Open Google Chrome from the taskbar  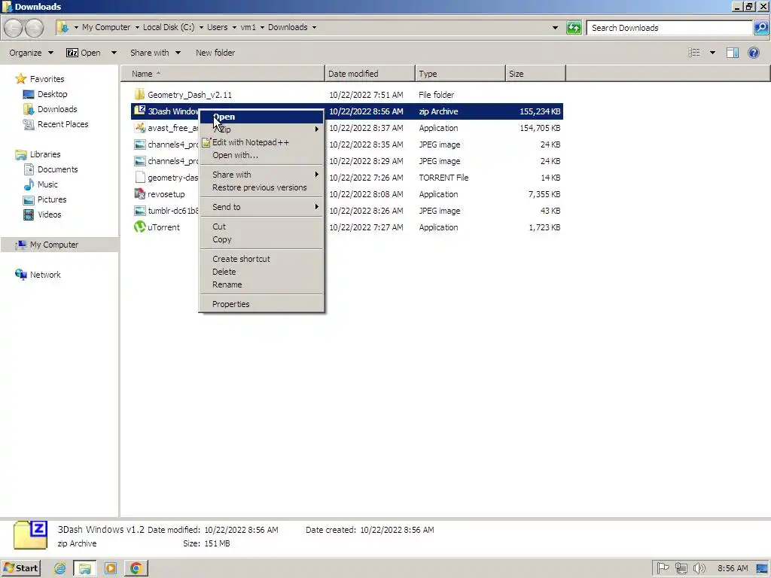136,568
